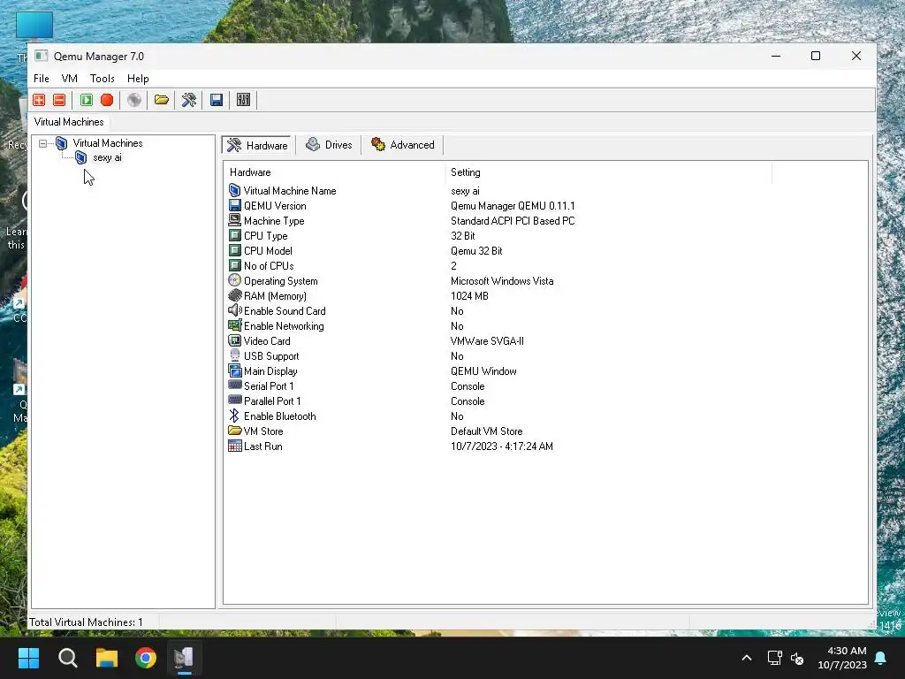Select the '1024 MB' RAM value
This screenshot has height=679, width=905.
pos(469,295)
